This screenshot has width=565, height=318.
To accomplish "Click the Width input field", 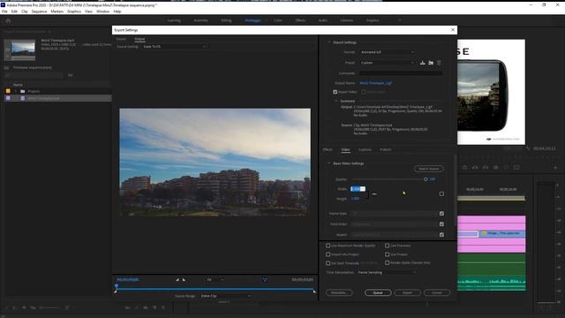I will click(358, 189).
